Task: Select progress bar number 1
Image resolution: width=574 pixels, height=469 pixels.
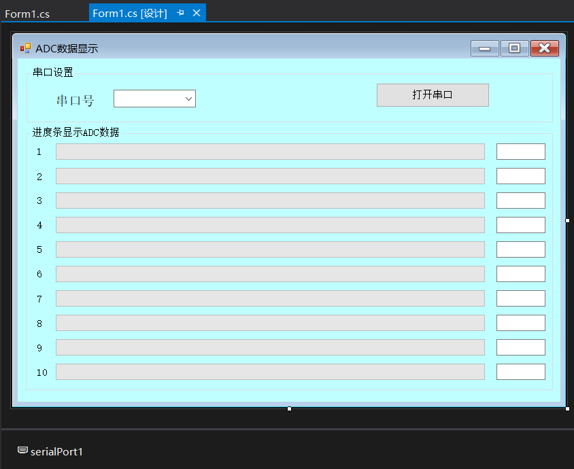Action: tap(270, 151)
